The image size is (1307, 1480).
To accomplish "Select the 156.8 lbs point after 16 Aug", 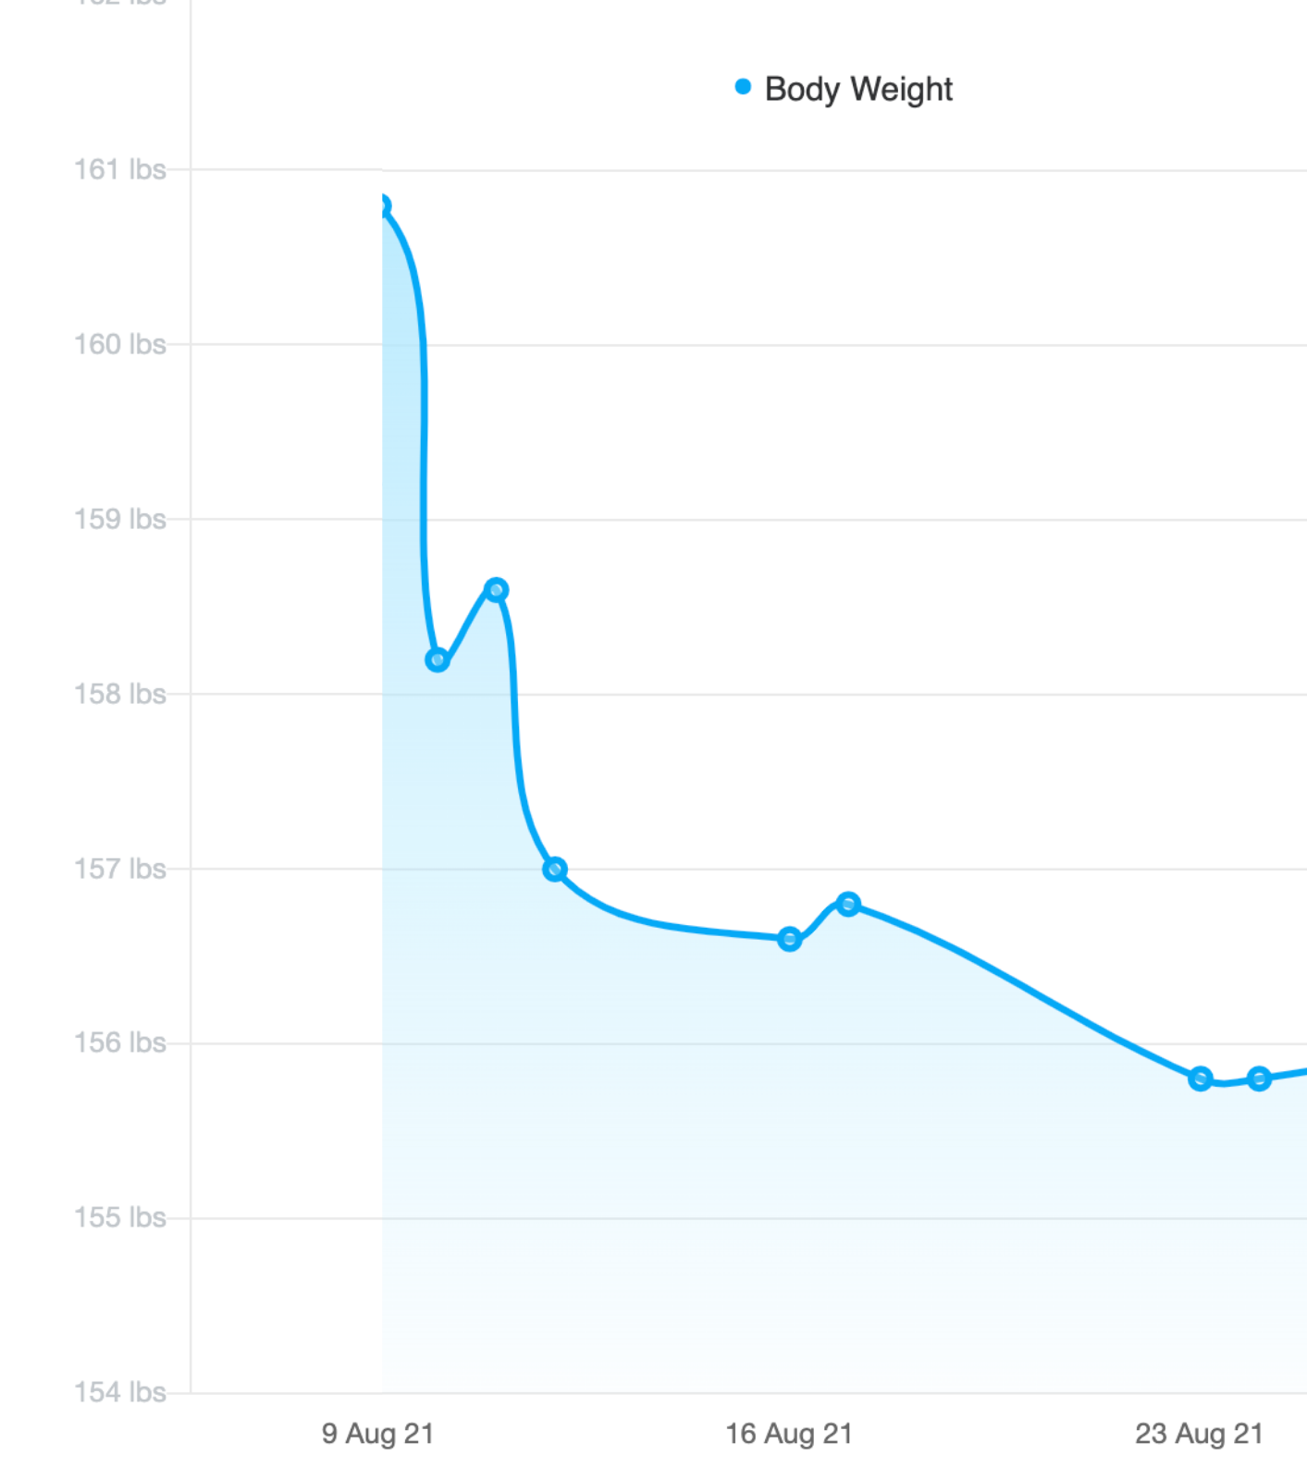I will click(848, 904).
